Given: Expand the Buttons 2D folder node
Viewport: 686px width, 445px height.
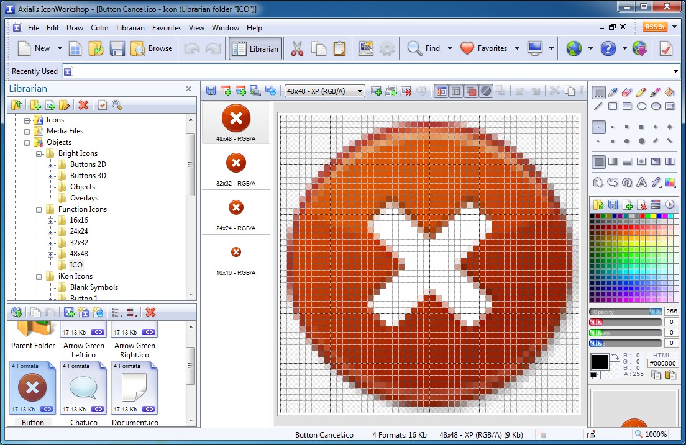Looking at the screenshot, I should [x=51, y=164].
